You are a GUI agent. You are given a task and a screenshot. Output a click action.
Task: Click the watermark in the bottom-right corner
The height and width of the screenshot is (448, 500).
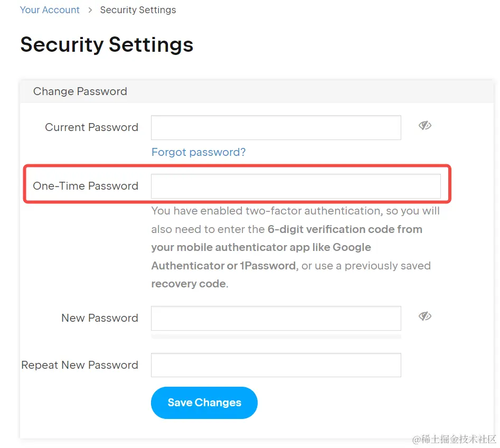(x=455, y=440)
